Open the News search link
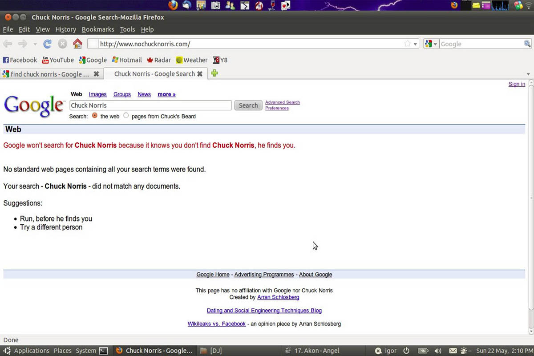 (x=144, y=94)
